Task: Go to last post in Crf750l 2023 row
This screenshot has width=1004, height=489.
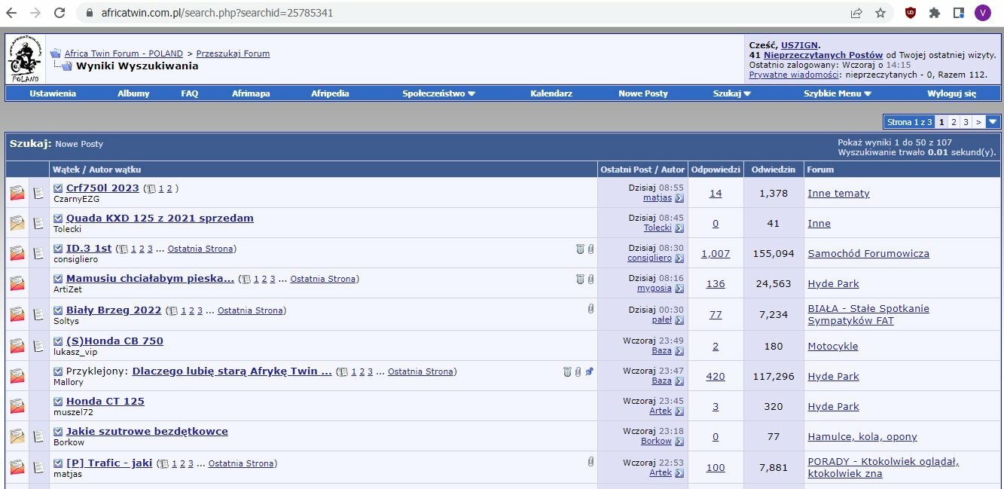Action: pos(679,198)
